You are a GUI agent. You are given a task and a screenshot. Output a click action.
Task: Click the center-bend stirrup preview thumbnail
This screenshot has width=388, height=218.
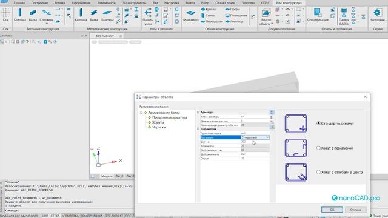point(296,172)
